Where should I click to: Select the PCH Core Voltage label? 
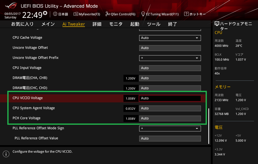click(x=26, y=118)
